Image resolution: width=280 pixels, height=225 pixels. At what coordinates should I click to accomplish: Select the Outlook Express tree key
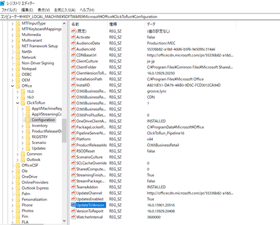[35, 188]
